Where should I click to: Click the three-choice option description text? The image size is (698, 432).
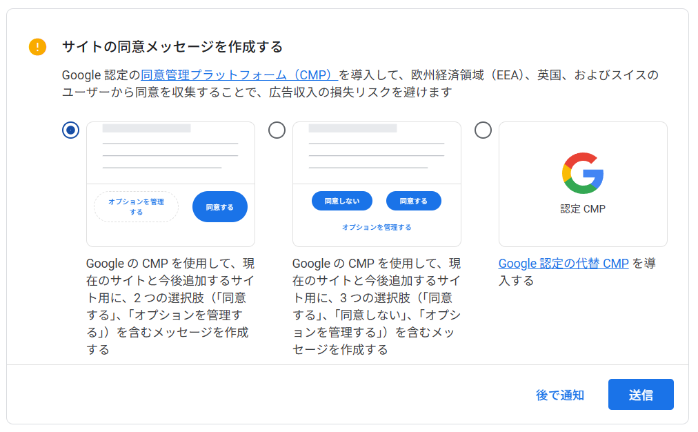tap(377, 306)
